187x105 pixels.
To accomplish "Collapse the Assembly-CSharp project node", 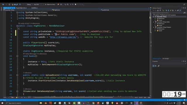I will click(154, 17).
